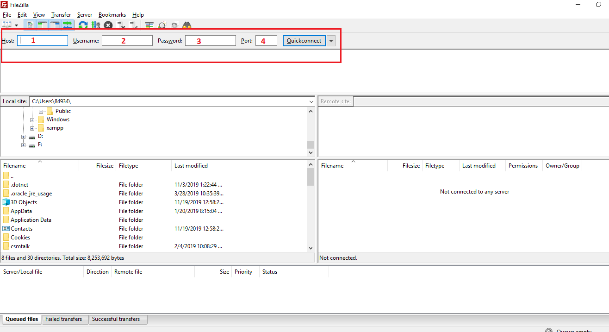609x332 pixels.
Task: Sort local files by Filetype column
Action: coord(144,166)
